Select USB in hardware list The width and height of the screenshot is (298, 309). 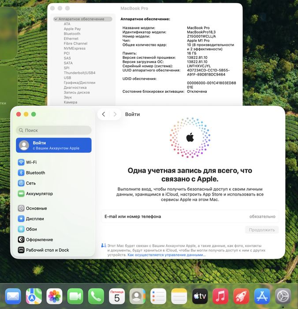pyautogui.click(x=67, y=78)
